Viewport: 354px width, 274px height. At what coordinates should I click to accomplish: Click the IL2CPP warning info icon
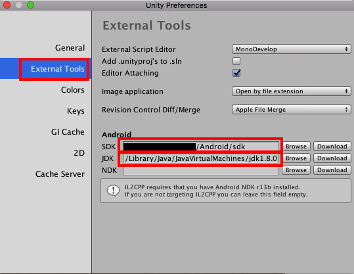pyautogui.click(x=113, y=191)
